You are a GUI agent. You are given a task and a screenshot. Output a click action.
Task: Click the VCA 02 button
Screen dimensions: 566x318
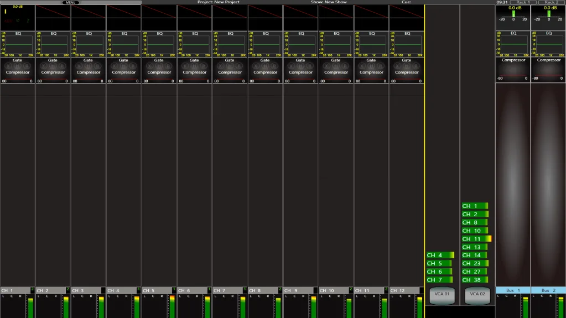pyautogui.click(x=477, y=296)
